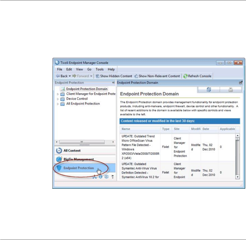Click the BigFix Management globe icon
This screenshot has height=240, width=246.
[x=59, y=159]
